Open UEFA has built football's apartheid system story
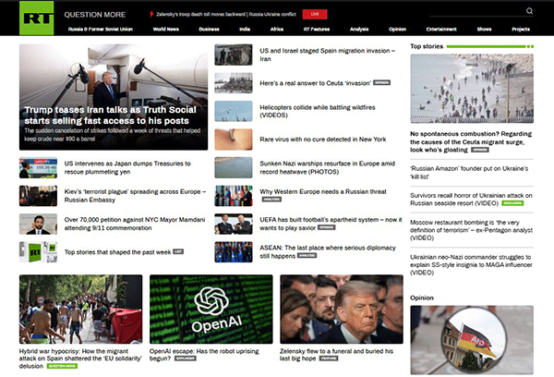554x377 pixels. [331, 224]
